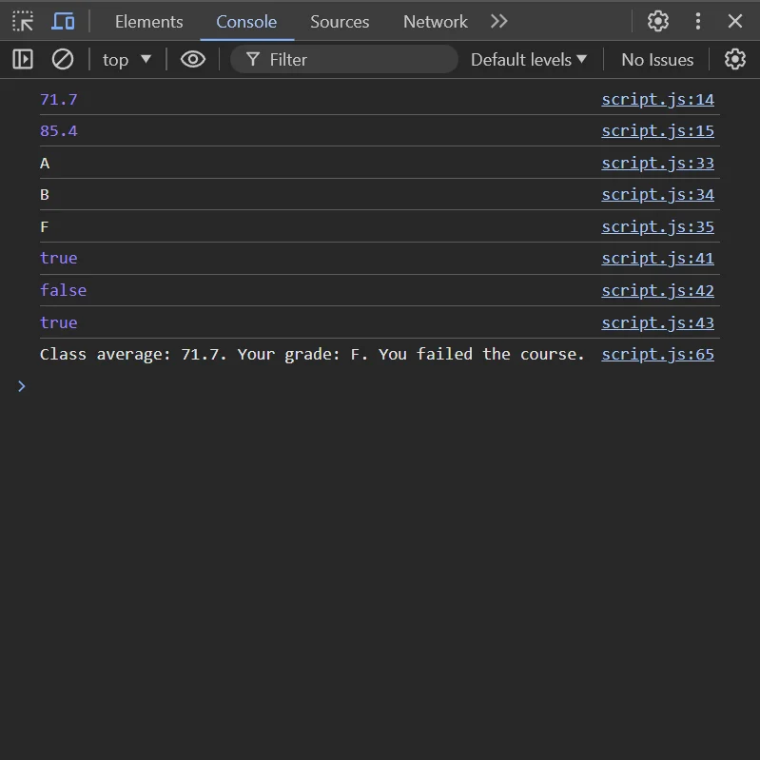Show the console sidebar
Screen dimensions: 760x760
click(x=23, y=60)
